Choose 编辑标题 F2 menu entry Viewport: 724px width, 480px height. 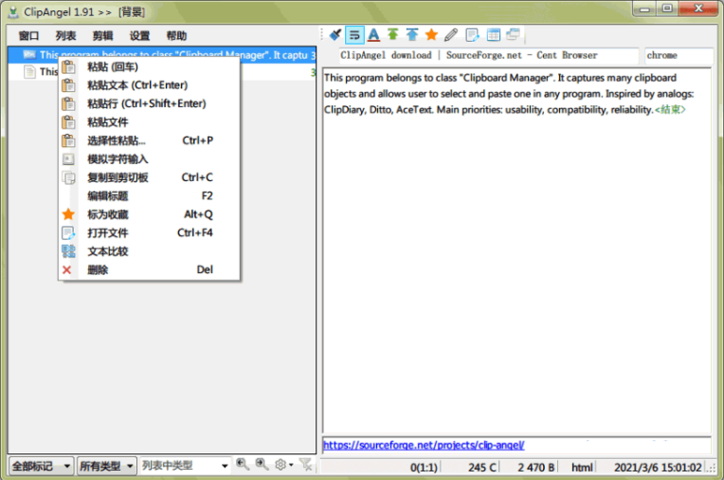149,196
